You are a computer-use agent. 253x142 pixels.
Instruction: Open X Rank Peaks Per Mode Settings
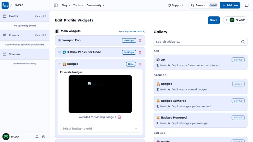[129, 52]
